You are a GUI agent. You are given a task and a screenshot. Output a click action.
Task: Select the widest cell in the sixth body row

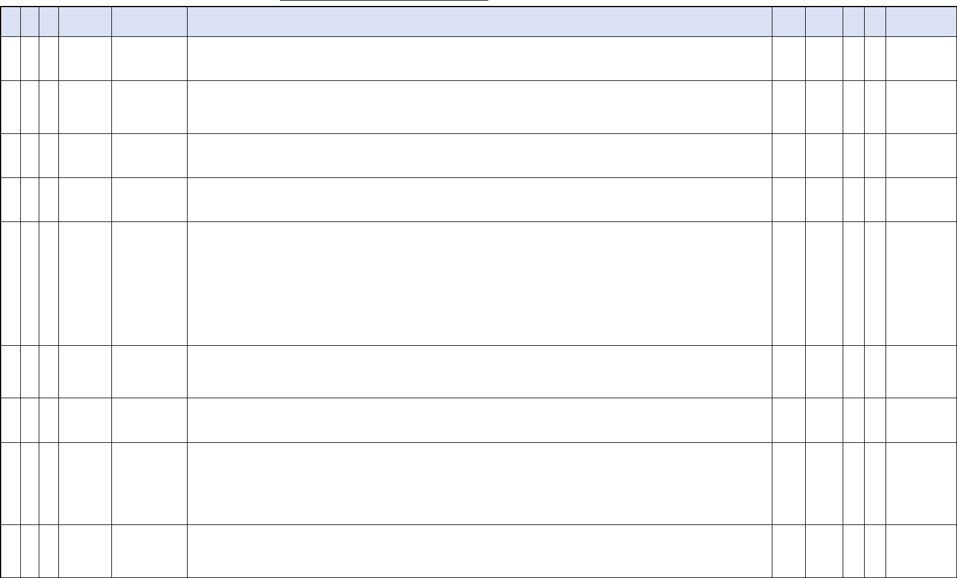(479, 371)
